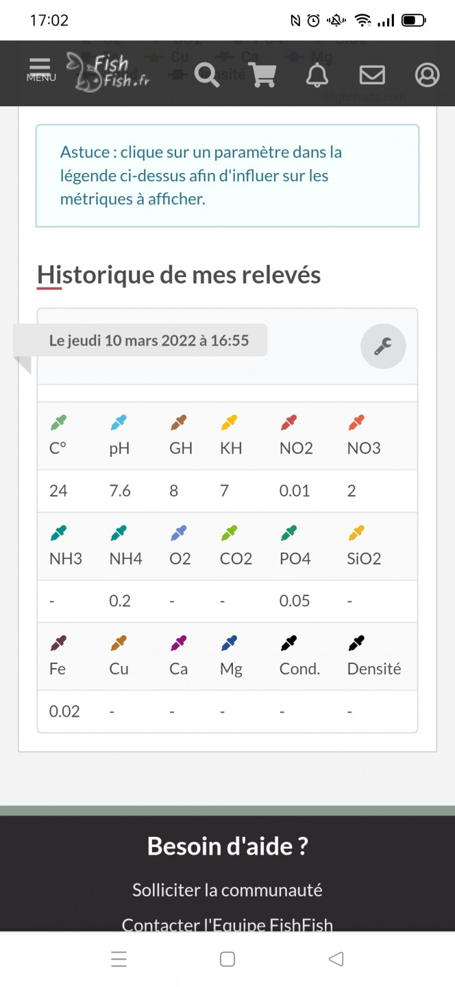Tap the blue pH dropper icon

[x=119, y=423]
